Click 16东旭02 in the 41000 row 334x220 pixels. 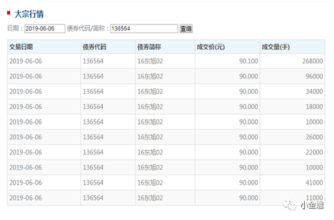tap(150, 183)
